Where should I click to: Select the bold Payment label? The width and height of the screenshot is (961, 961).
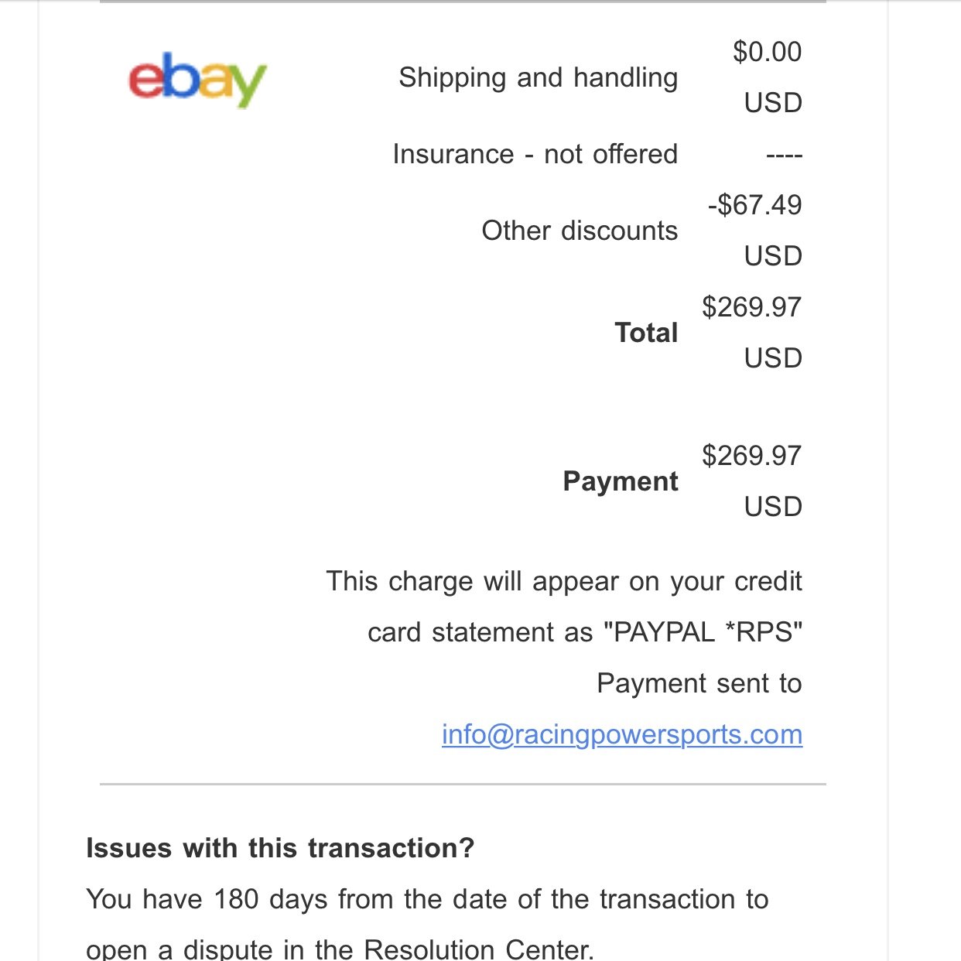tap(621, 481)
